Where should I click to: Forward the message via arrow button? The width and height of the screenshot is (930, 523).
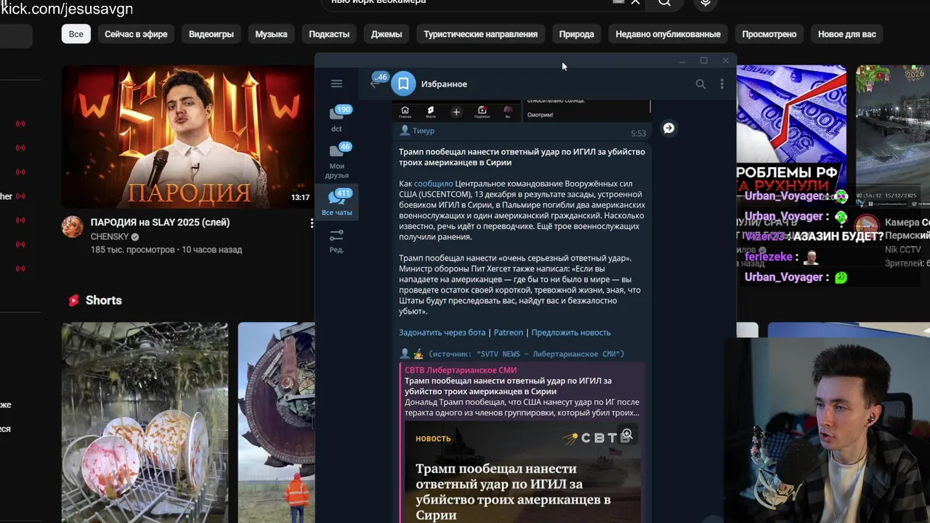click(x=668, y=128)
